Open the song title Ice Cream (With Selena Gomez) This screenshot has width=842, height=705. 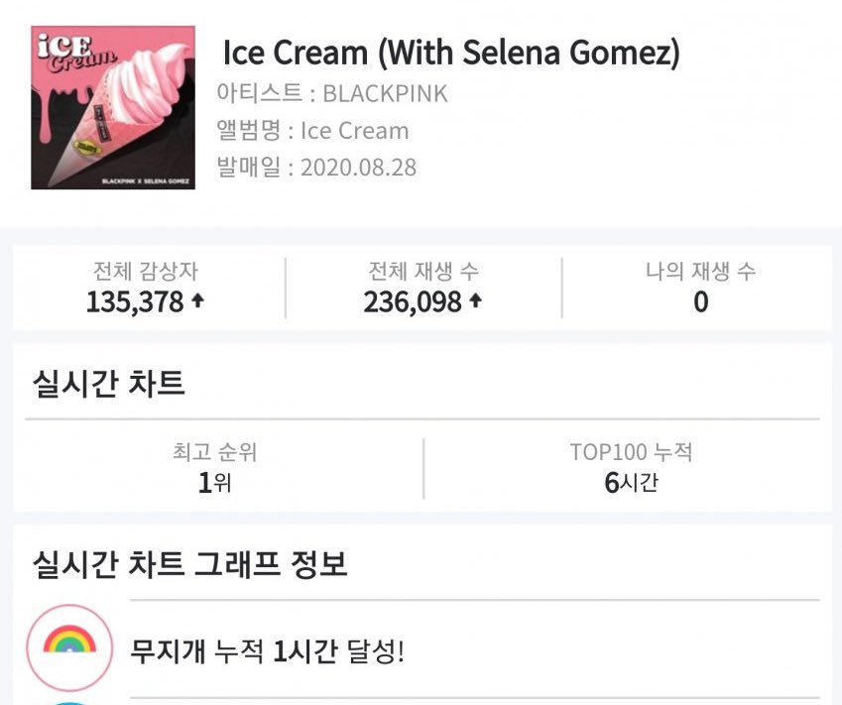click(x=451, y=53)
